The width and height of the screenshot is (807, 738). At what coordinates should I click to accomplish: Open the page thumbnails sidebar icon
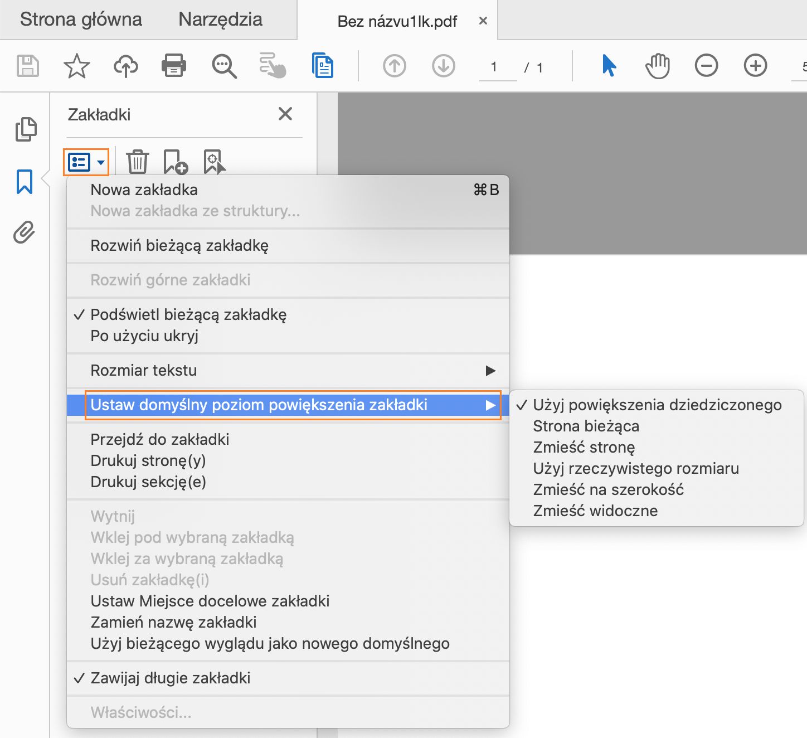[x=26, y=129]
